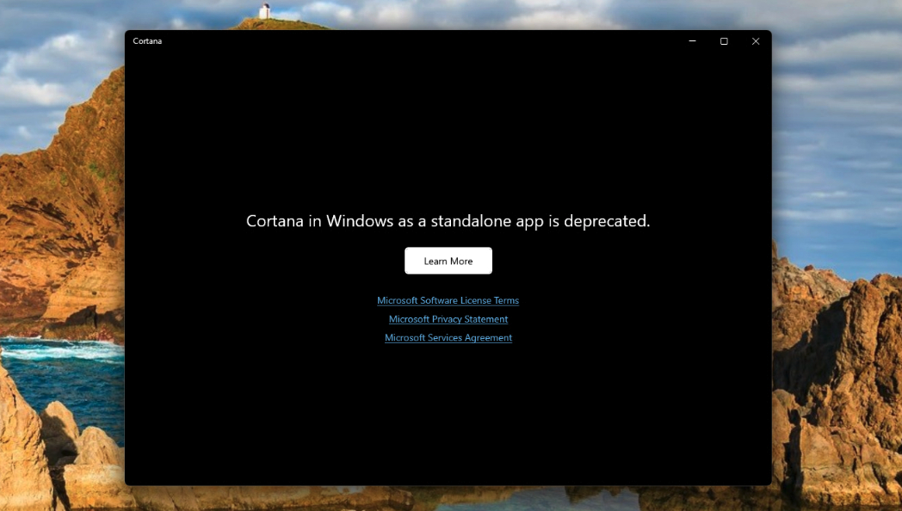The height and width of the screenshot is (511, 902).
Task: Click the cloudy sky right of the window
Action: pyautogui.click(x=835, y=129)
